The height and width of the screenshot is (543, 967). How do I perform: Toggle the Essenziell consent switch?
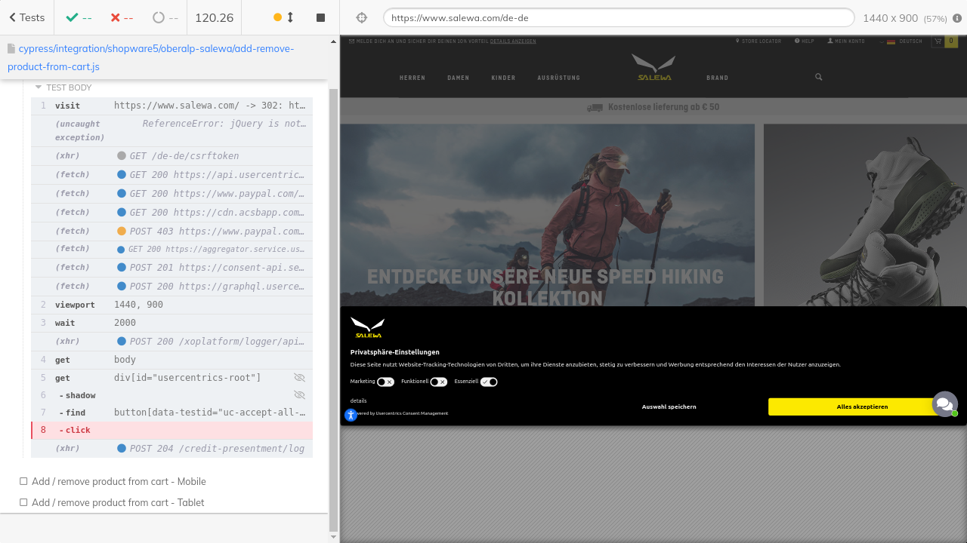tap(489, 382)
